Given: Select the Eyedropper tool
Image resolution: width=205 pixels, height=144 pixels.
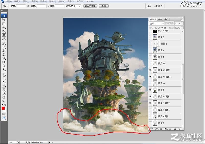Looking at the screenshot, I should click(4, 94).
